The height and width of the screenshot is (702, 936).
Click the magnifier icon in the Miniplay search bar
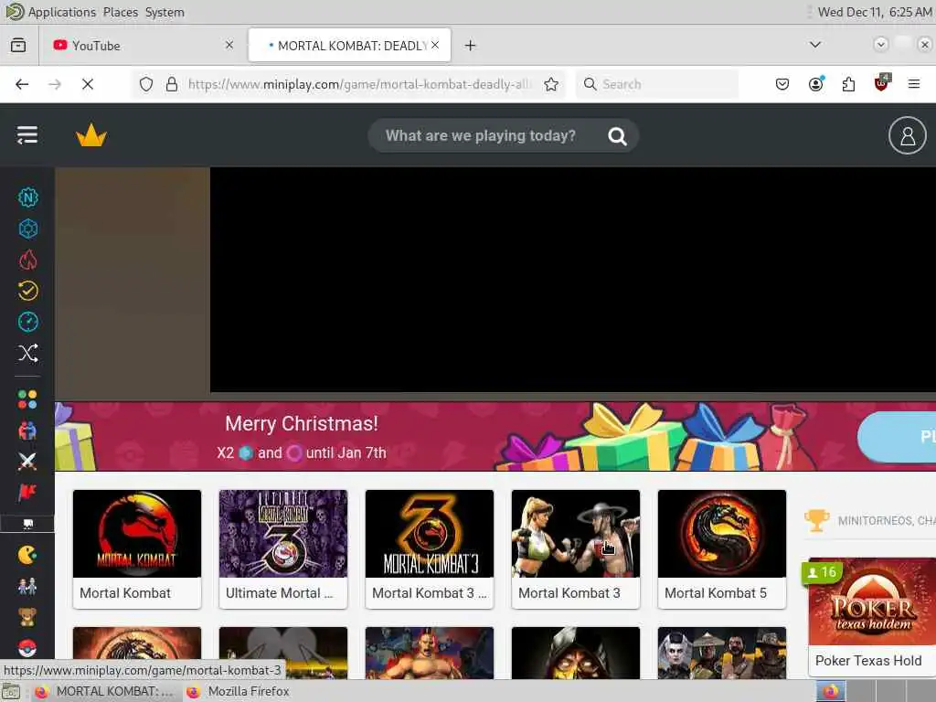pyautogui.click(x=617, y=136)
